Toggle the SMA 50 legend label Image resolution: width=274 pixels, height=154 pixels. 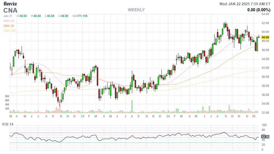coord(9,26)
